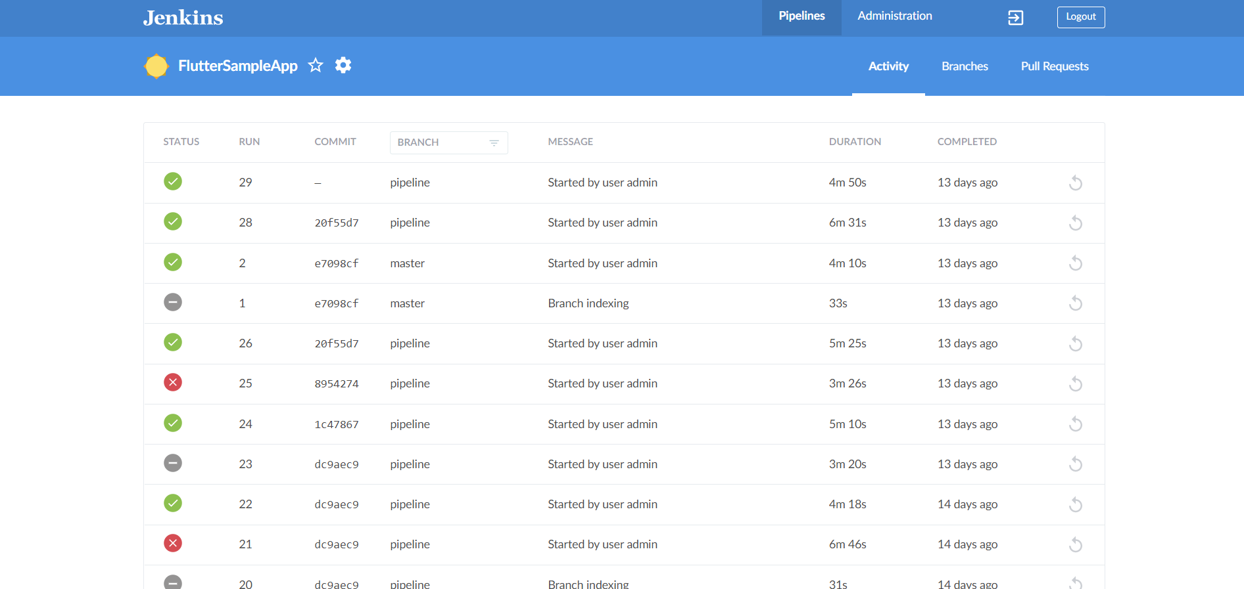Viewport: 1244px width, 589px height.
Task: Open the Administration tab
Action: [895, 16]
